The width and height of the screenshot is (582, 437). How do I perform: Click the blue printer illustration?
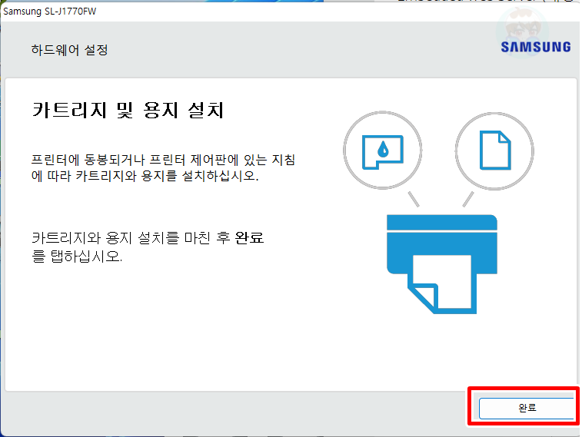pos(442,264)
